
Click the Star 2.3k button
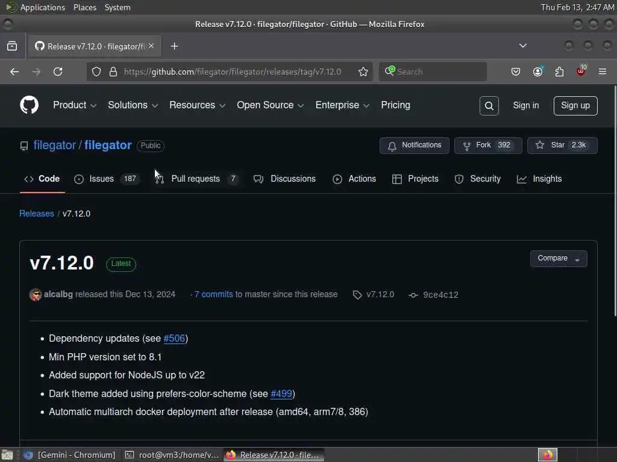click(562, 146)
